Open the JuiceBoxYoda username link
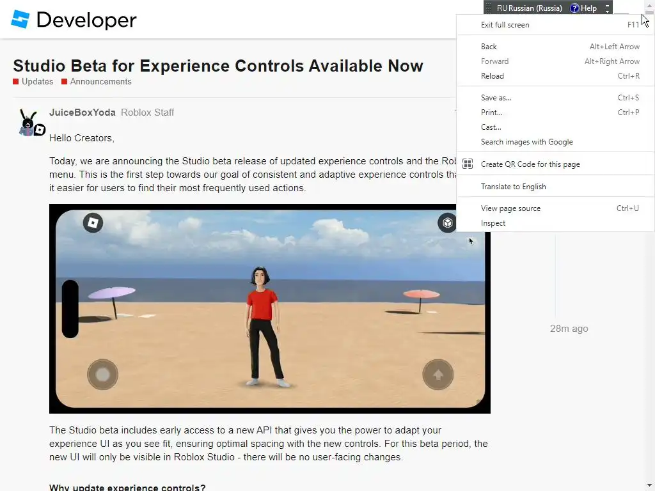This screenshot has width=655, height=491. coord(83,113)
